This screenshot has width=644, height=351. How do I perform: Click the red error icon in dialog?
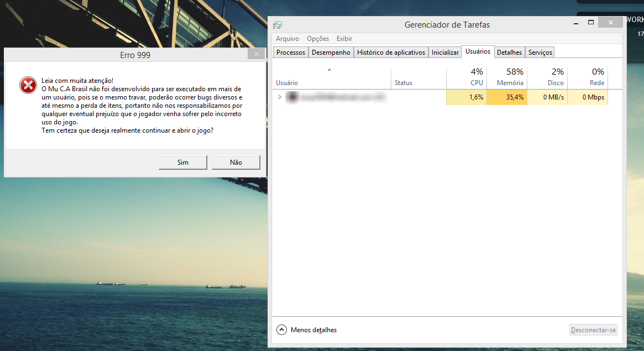click(x=28, y=85)
